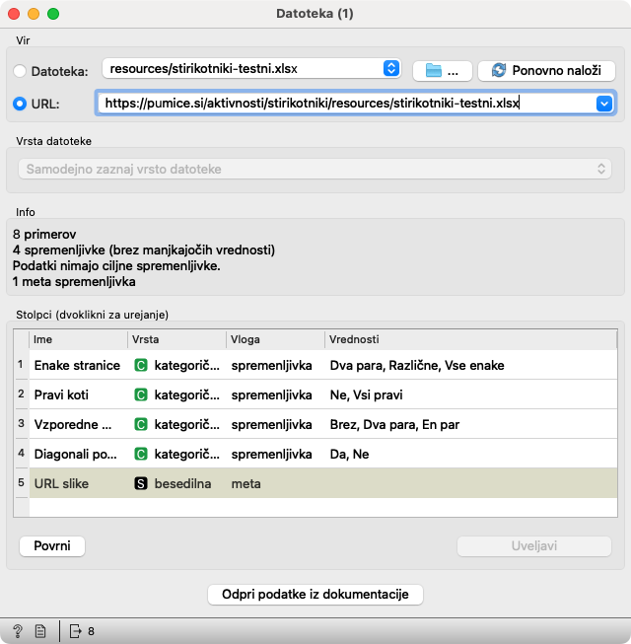Image resolution: width=631 pixels, height=644 pixels.
Task: Select the Datoteka radio button
Action: point(21,71)
